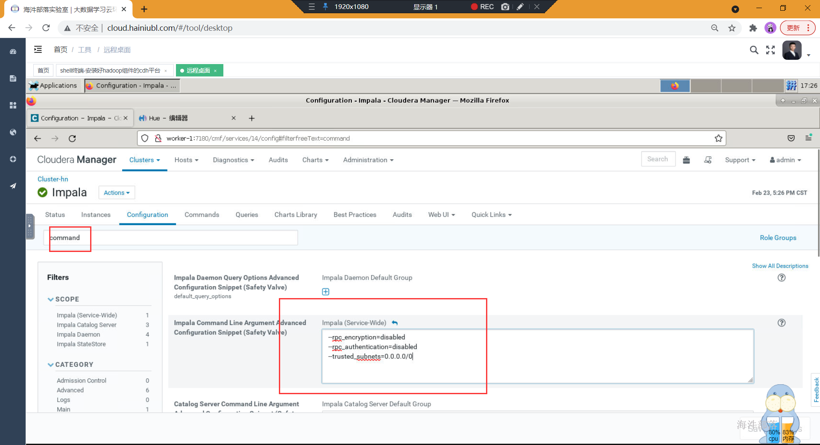Filter by Impala Catalog Server scope
Viewport: 820px width, 445px height.
pyautogui.click(x=87, y=325)
